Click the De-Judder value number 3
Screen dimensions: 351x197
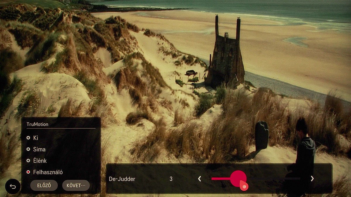171,179
